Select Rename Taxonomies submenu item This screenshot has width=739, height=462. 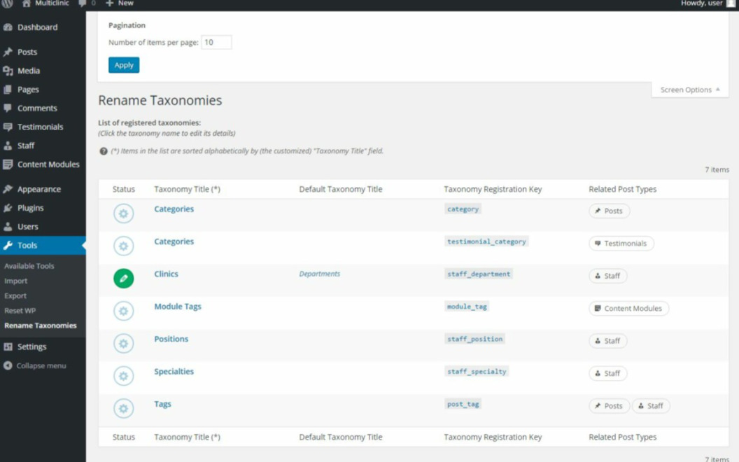tap(41, 325)
